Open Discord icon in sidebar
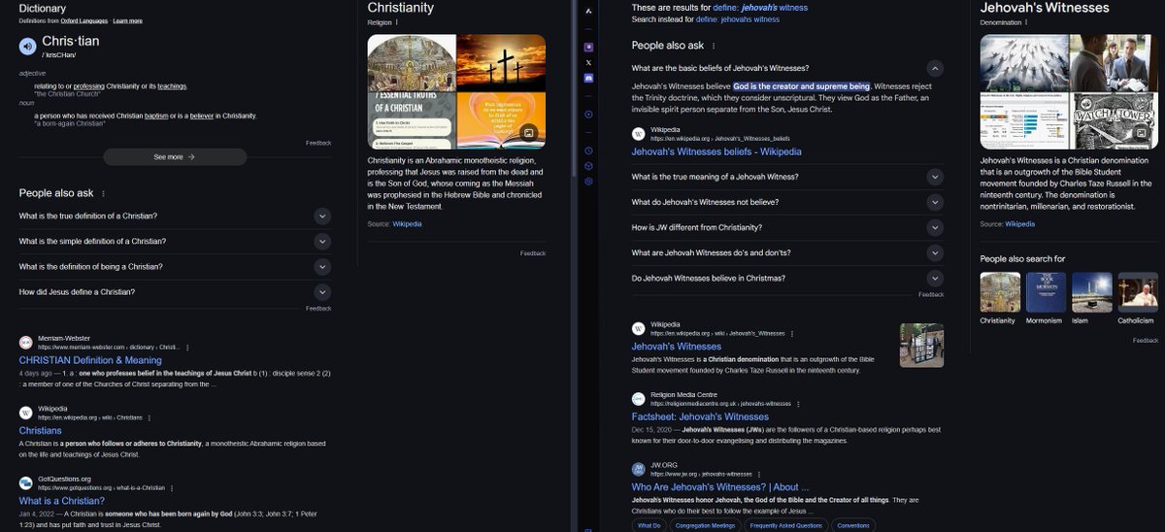The width and height of the screenshot is (1165, 532). click(x=588, y=76)
